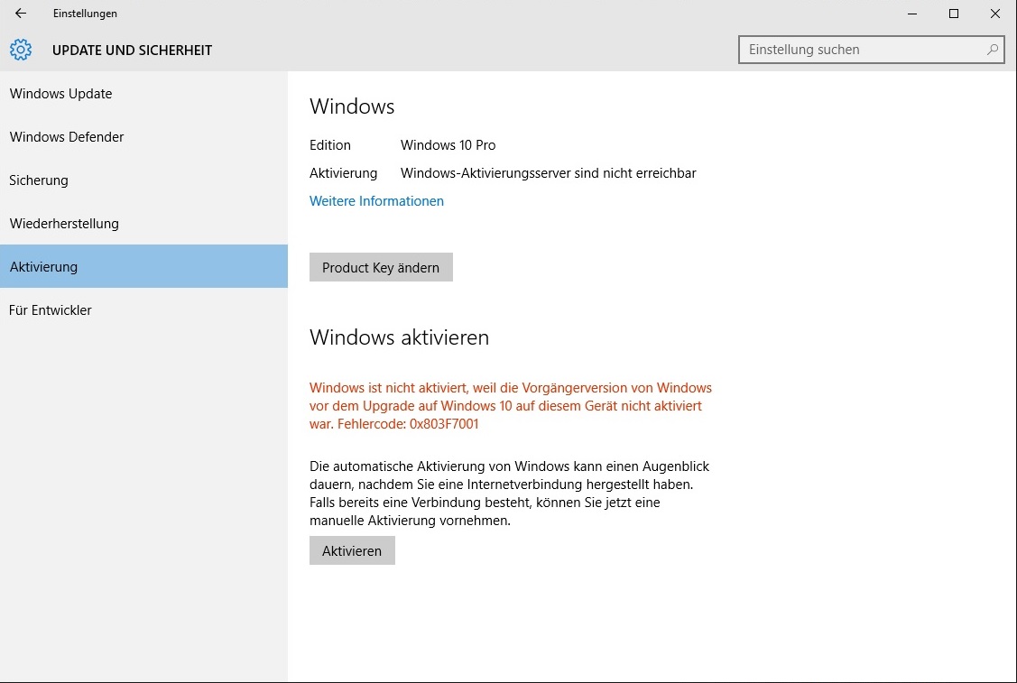Click the Aktivierungsserver nicht erreichbar status text
Screen dimensions: 1017x683
(548, 173)
